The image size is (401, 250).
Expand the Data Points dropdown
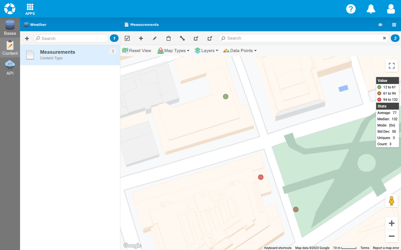coord(240,51)
